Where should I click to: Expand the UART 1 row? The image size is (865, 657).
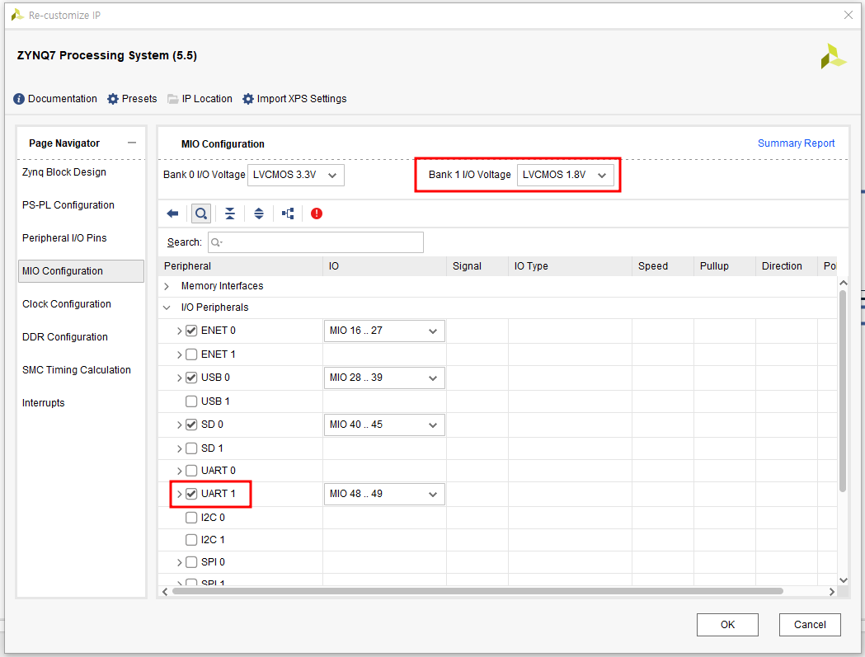(x=179, y=495)
